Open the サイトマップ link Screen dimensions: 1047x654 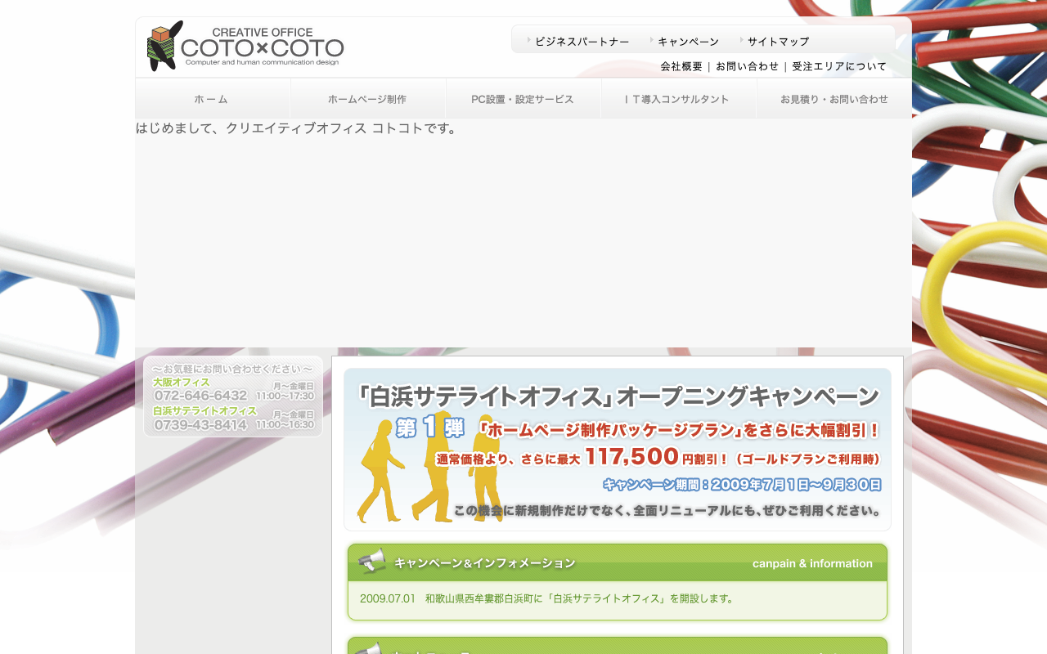click(778, 41)
